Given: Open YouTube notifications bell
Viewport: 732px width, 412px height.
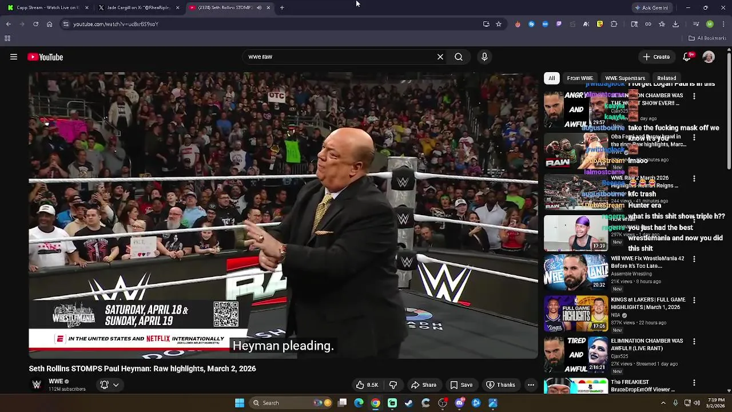Looking at the screenshot, I should (x=687, y=57).
